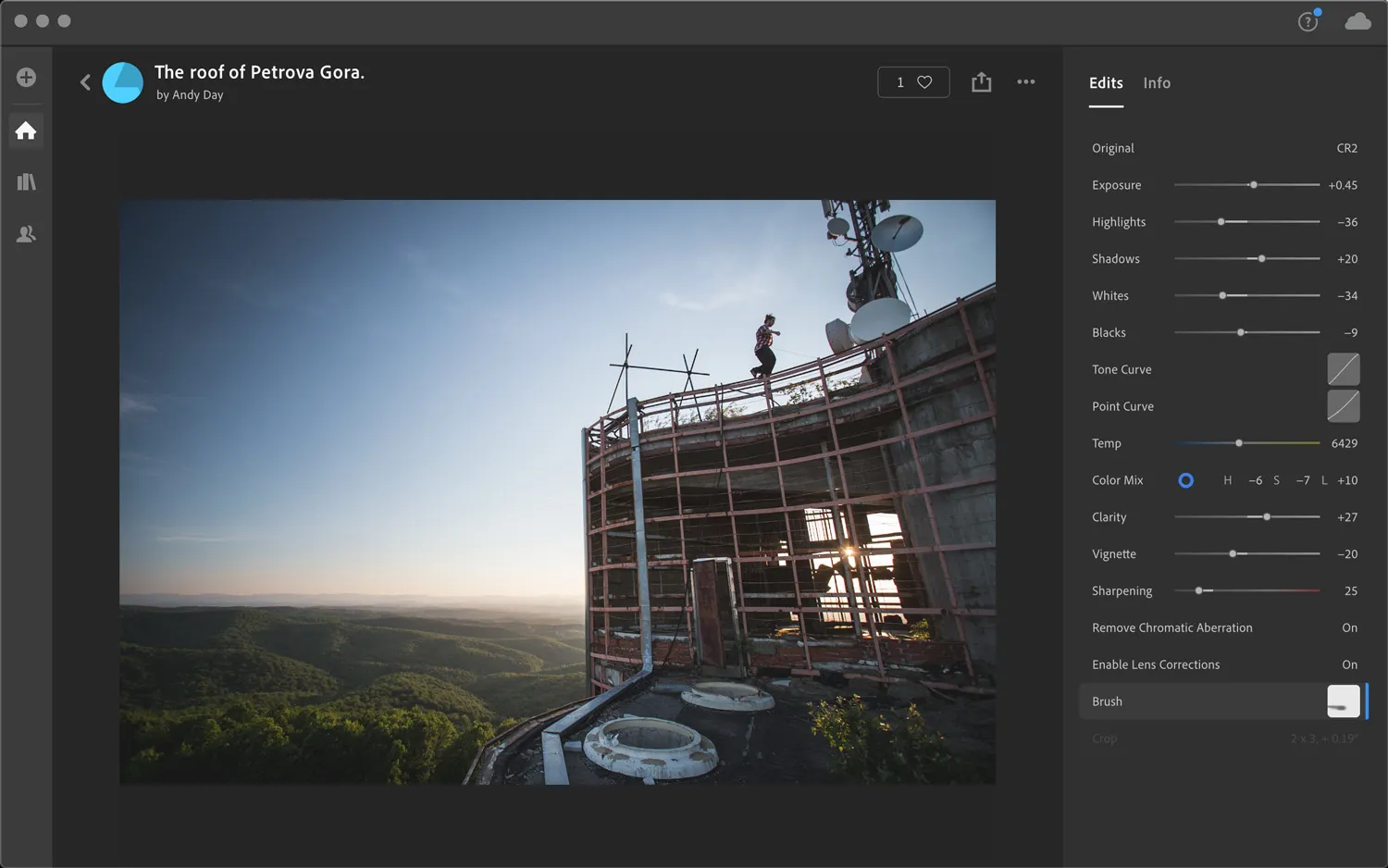Open the library books icon
Screen dimensions: 1388x868
(26, 182)
